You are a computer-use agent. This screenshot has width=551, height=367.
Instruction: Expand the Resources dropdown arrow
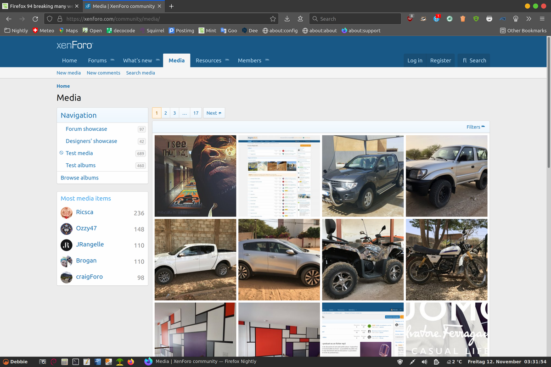click(x=227, y=61)
